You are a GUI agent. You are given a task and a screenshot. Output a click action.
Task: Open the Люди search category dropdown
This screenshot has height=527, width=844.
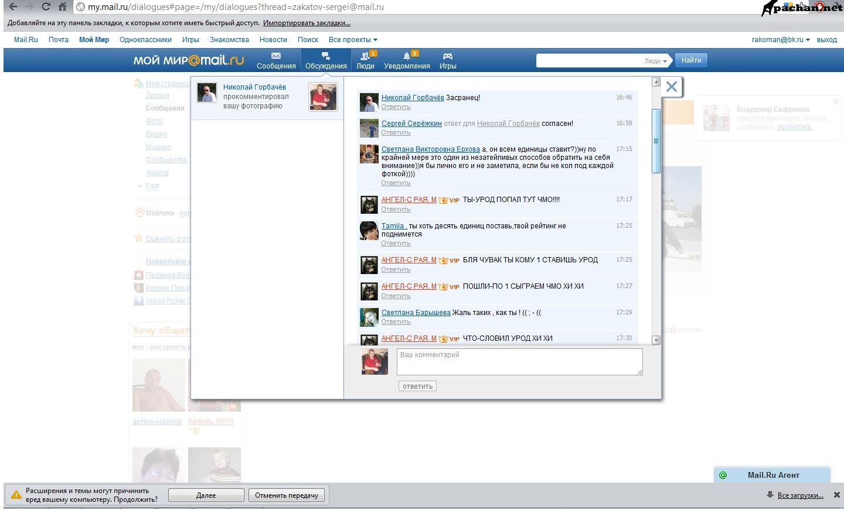click(655, 60)
